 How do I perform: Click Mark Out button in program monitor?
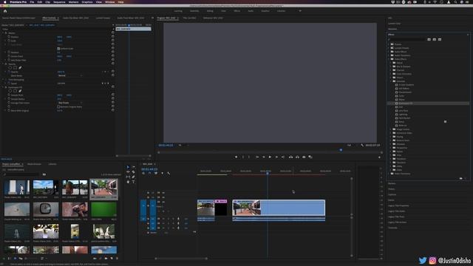(249, 157)
